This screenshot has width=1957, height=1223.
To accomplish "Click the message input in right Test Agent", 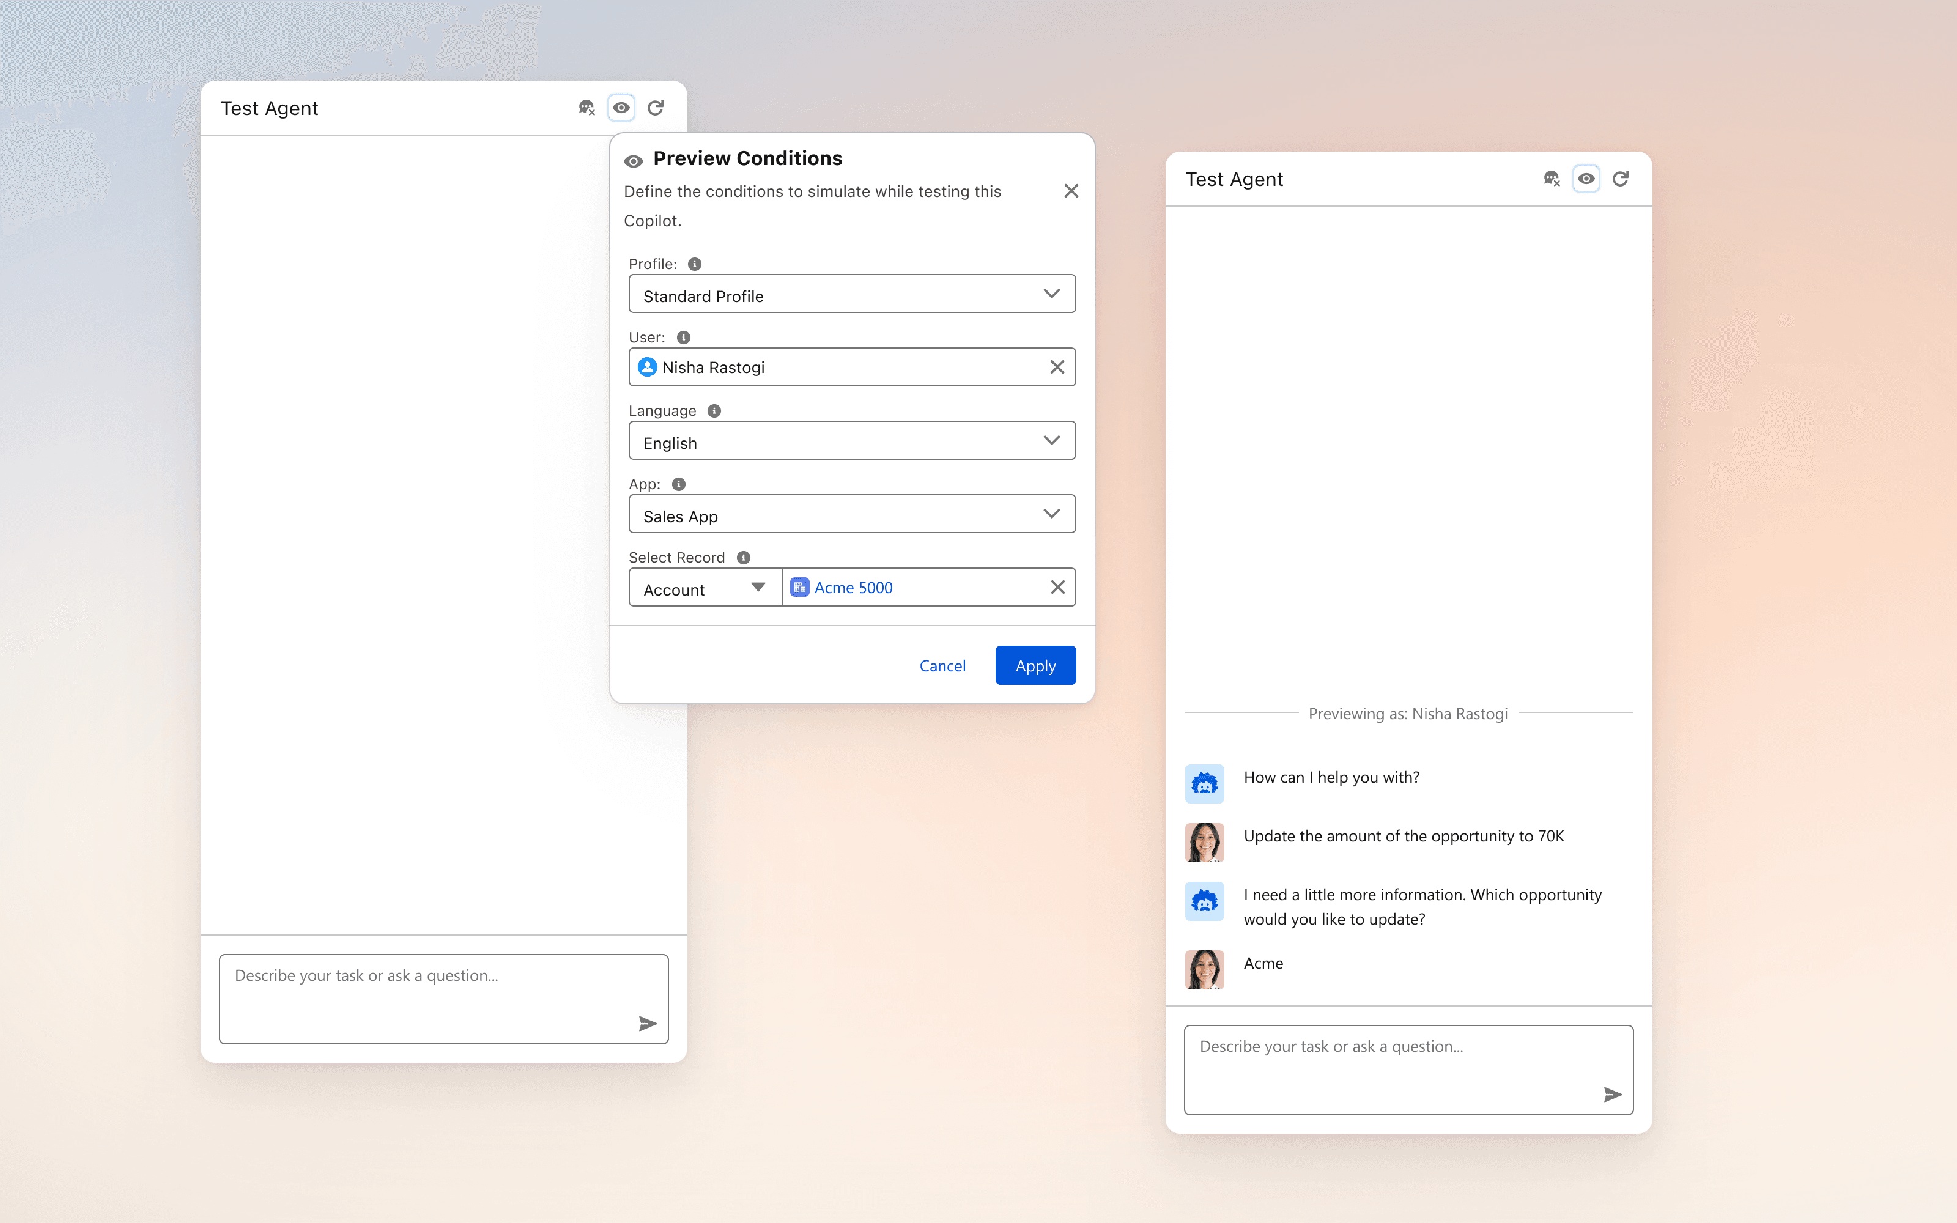I will tap(1408, 1070).
